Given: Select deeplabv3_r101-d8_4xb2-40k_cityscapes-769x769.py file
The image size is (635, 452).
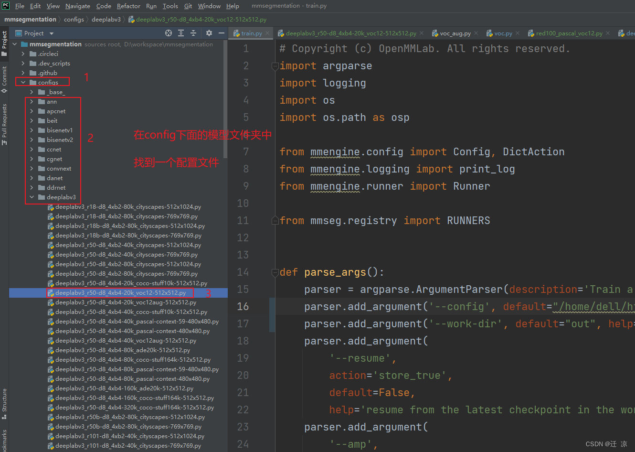Looking at the screenshot, I should pos(128,445).
